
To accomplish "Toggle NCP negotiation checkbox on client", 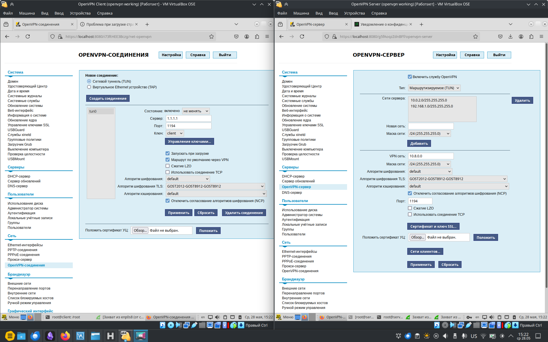I will [168, 201].
